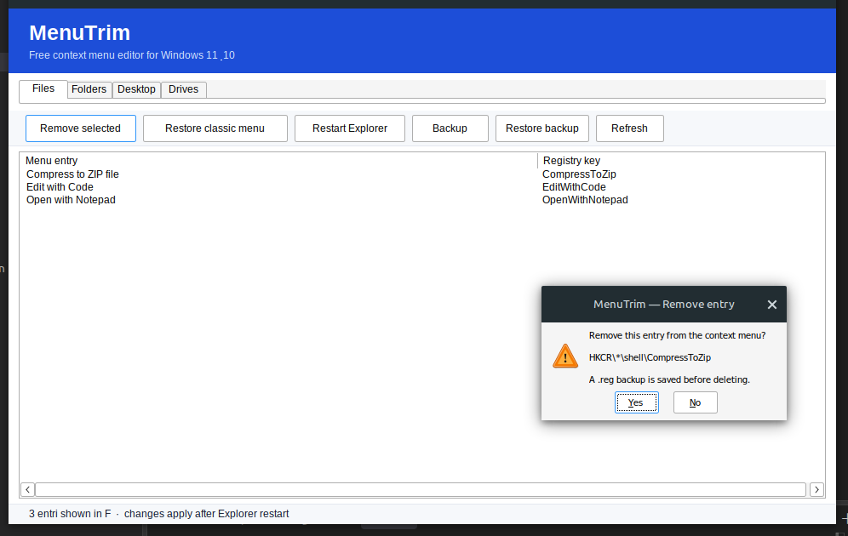Click the Remove selected button
848x536 pixels.
pos(81,128)
